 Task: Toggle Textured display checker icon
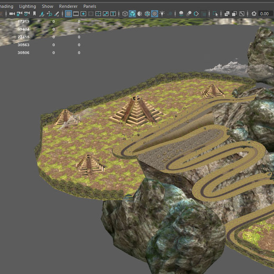pos(155,14)
